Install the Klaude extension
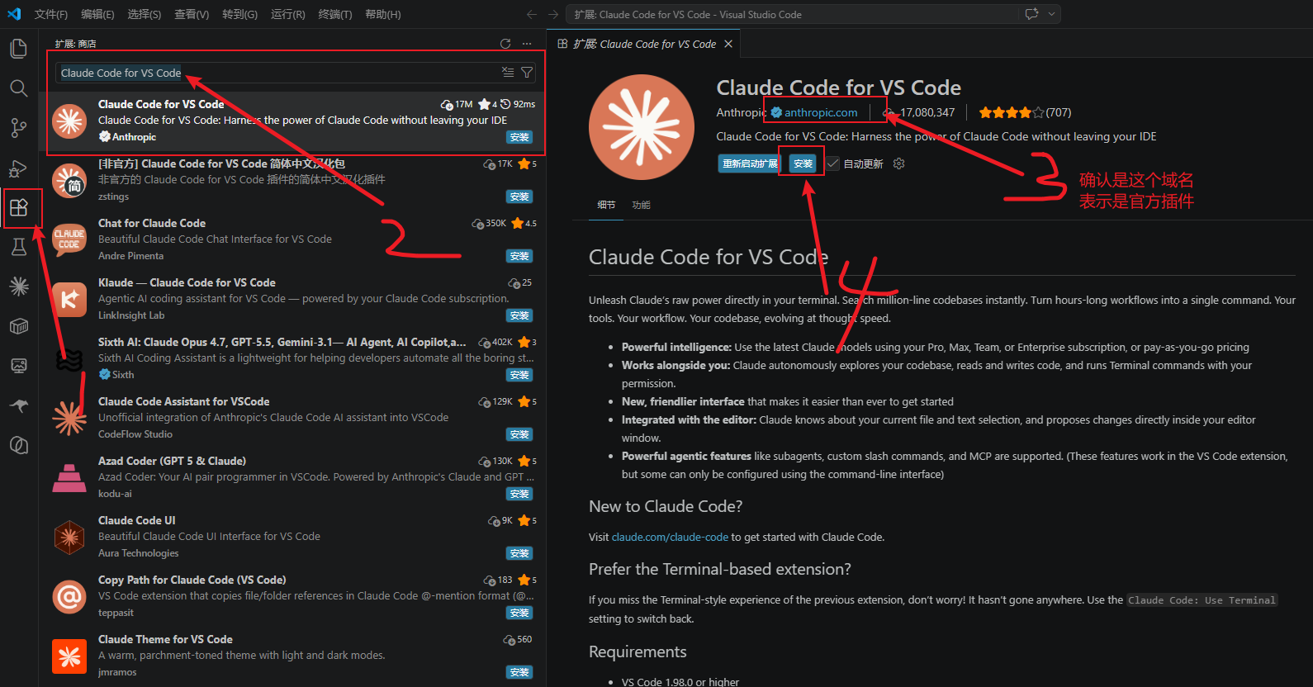1313x687 pixels. [519, 315]
